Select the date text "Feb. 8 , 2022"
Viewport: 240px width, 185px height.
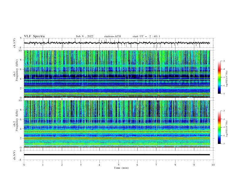(x=85, y=36)
